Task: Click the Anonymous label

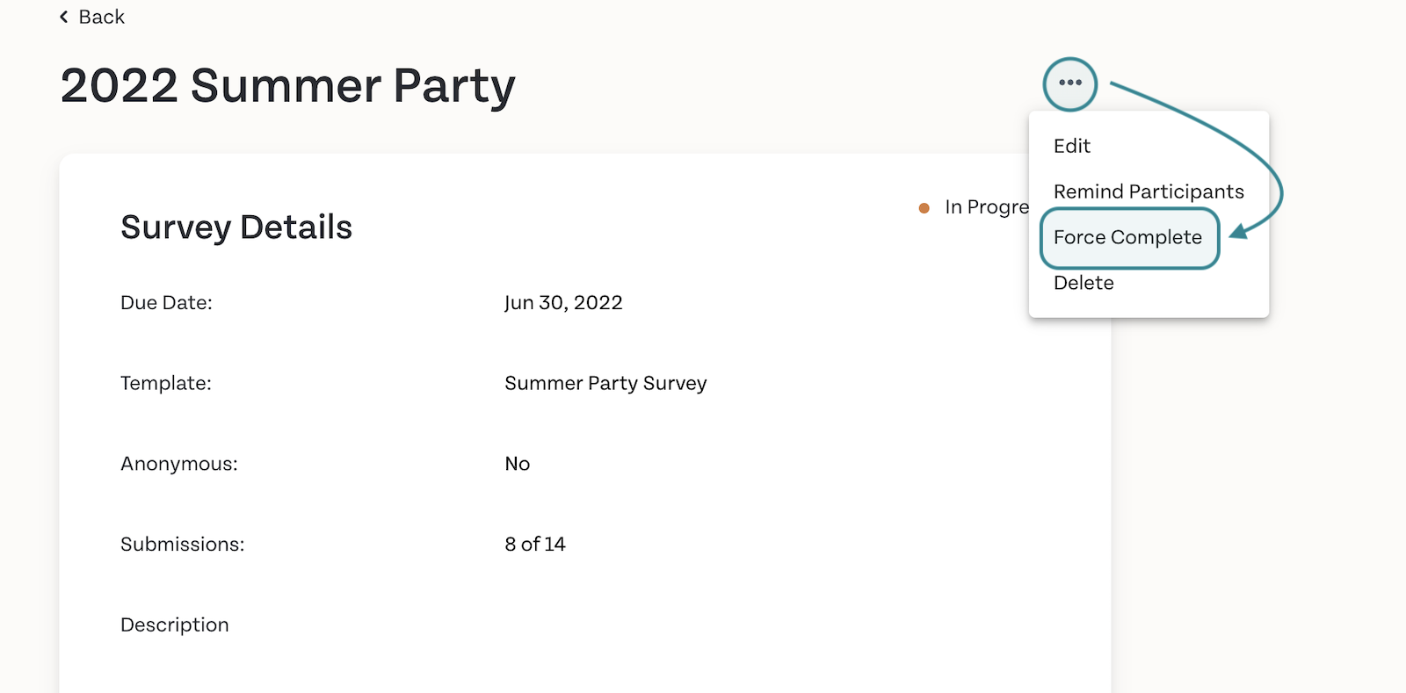Action: point(179,464)
